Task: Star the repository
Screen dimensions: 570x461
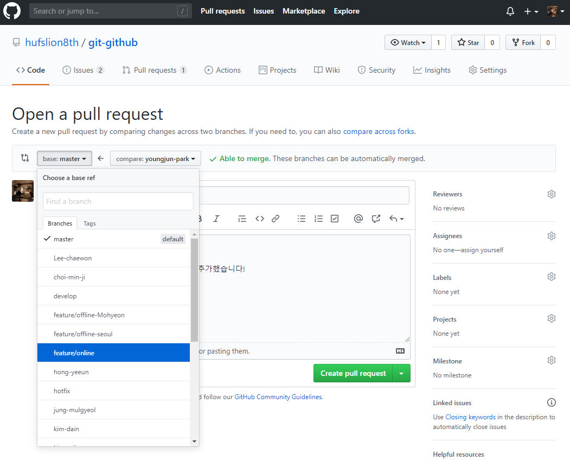Action: point(468,42)
